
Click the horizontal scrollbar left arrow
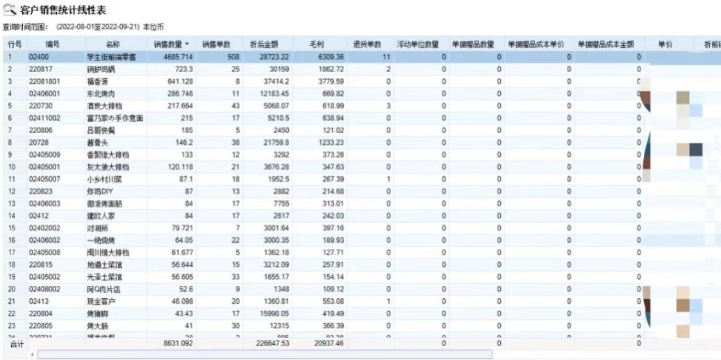[32, 355]
